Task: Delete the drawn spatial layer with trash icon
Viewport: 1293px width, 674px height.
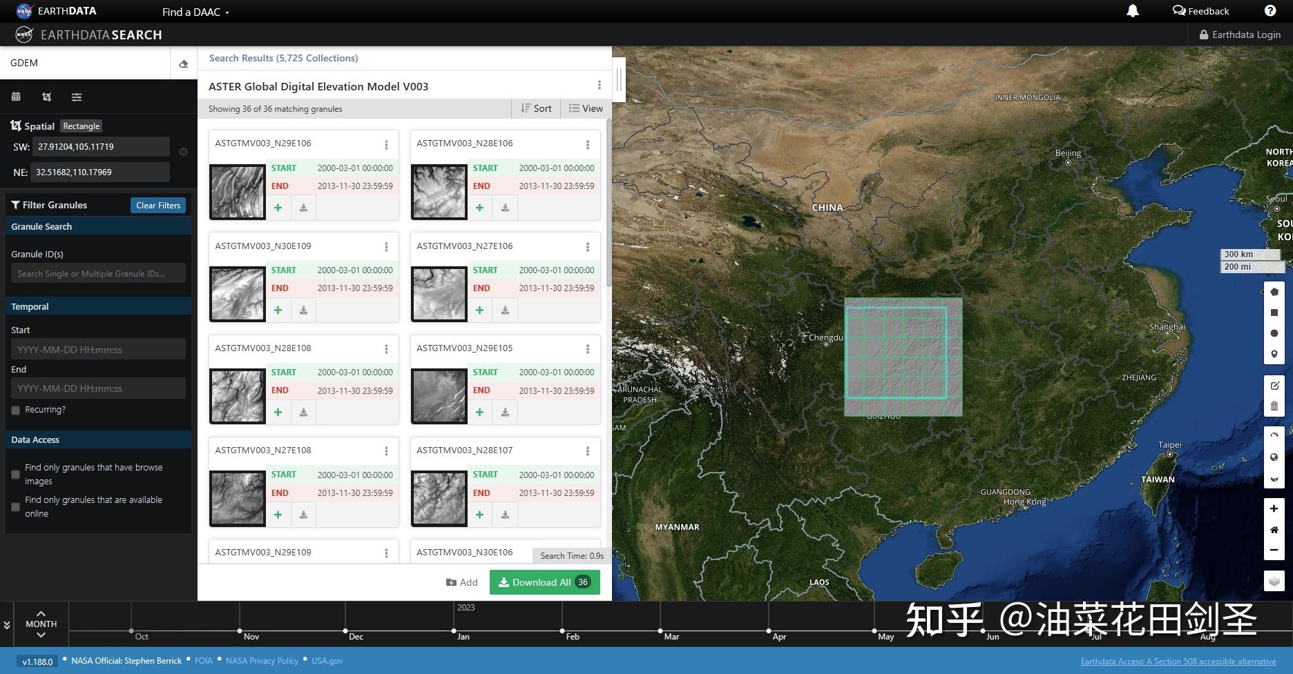Action: tap(1274, 406)
